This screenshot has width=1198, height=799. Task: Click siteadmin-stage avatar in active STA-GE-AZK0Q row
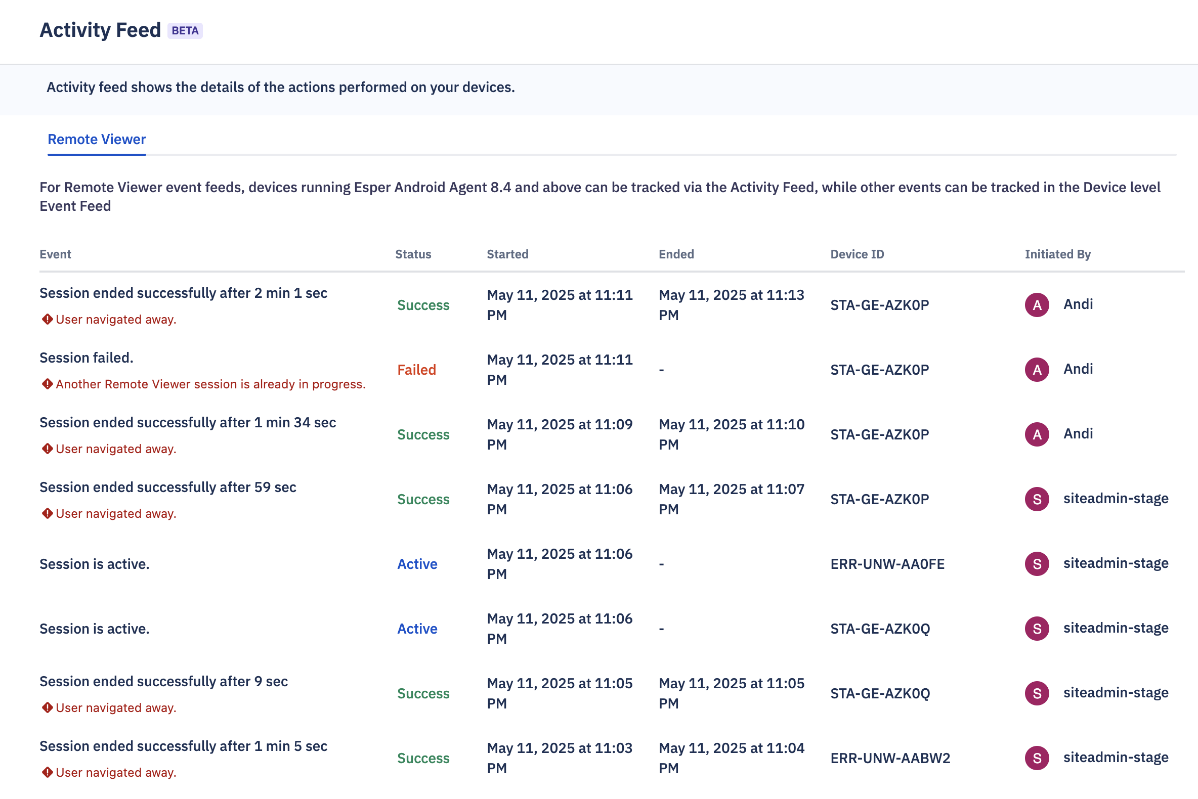point(1037,628)
